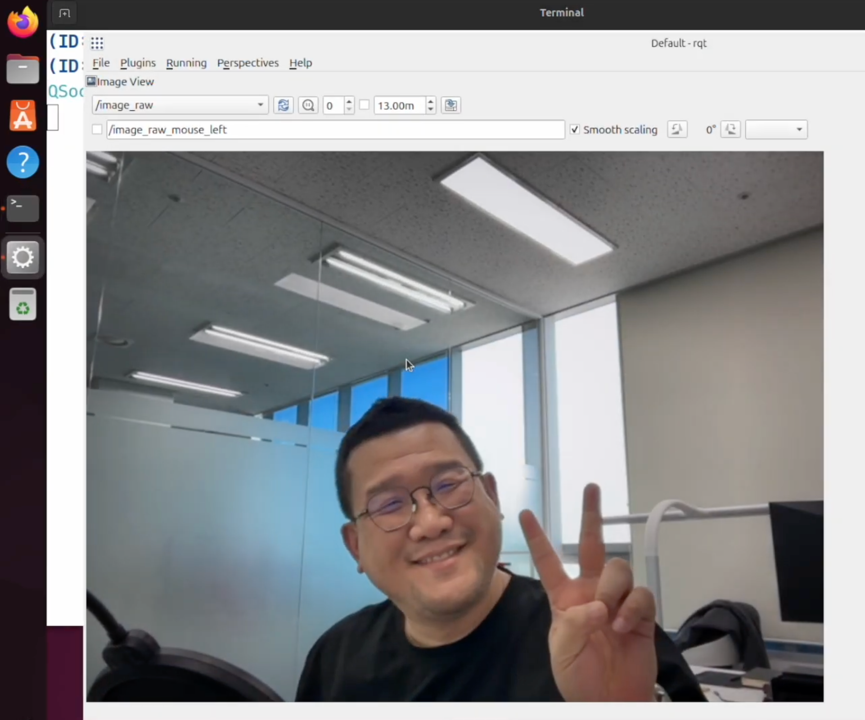Open Ubuntu Software from the dock
865x720 pixels.
pos(23,116)
